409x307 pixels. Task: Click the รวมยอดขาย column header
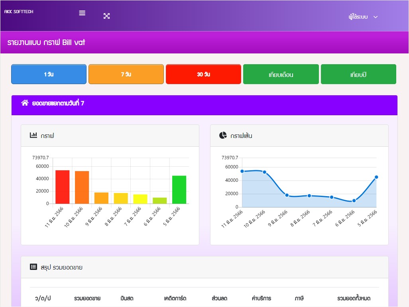(87, 298)
